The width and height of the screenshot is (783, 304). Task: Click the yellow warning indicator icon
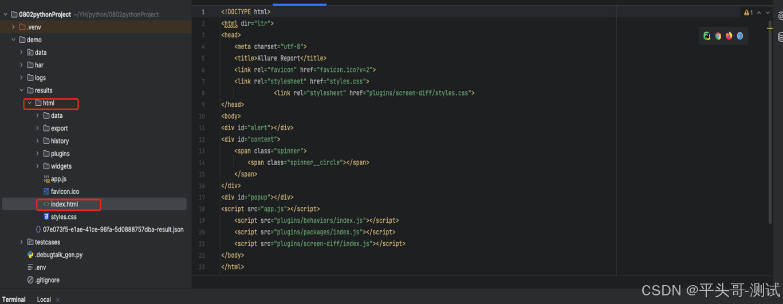[746, 13]
